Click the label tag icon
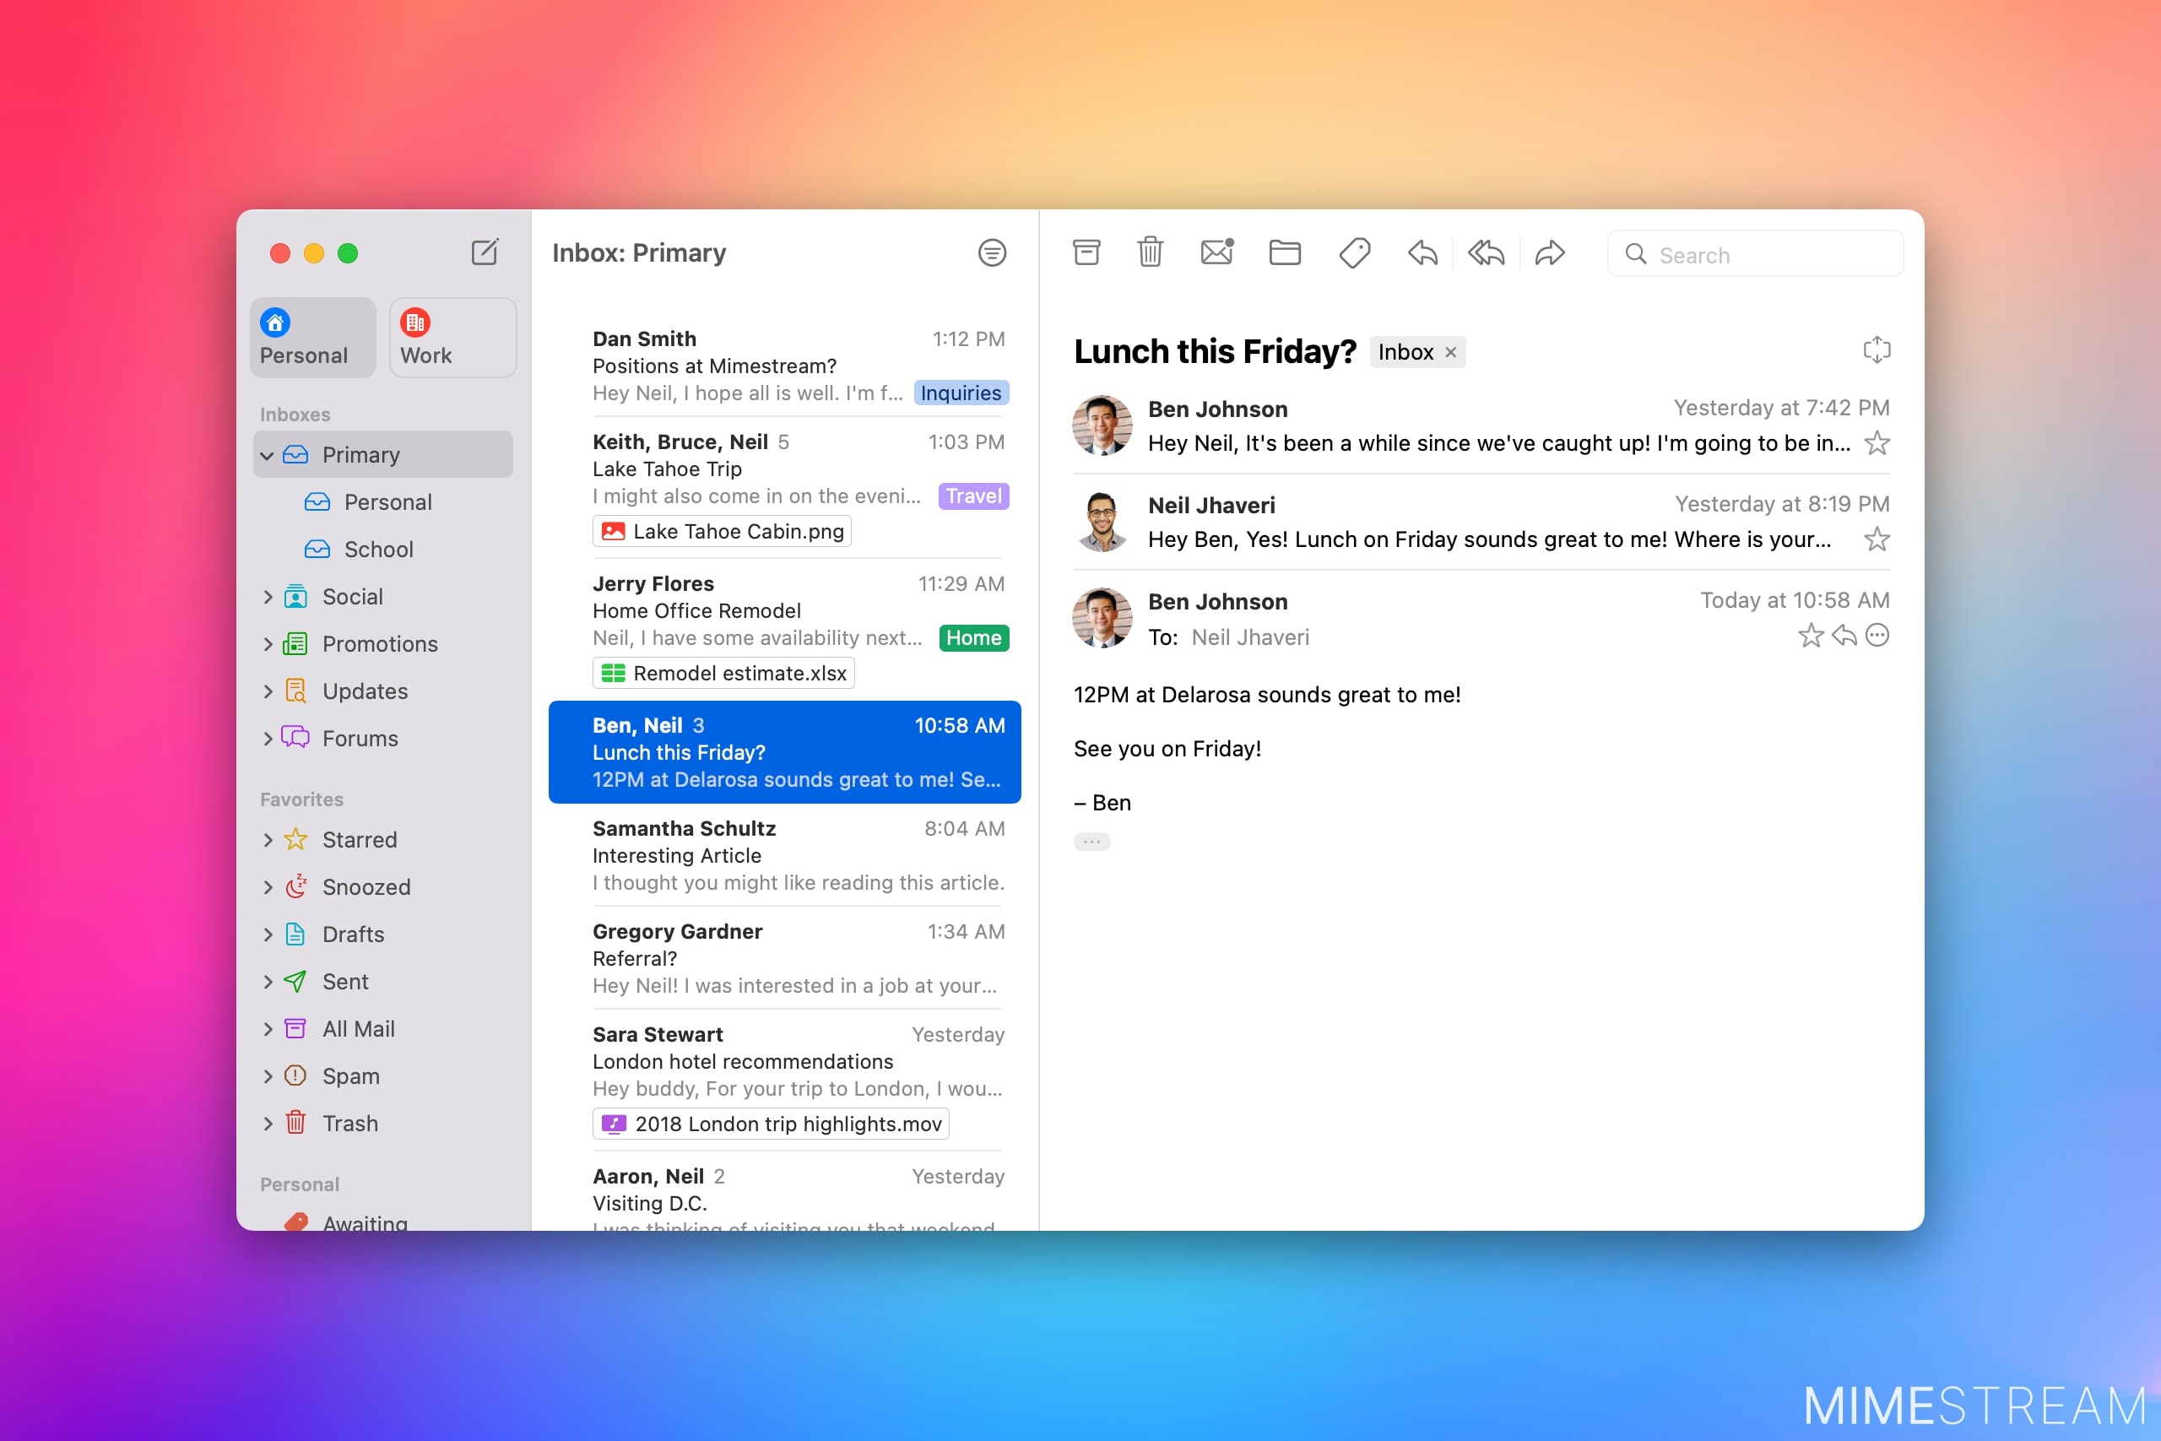2161x1441 pixels. pyautogui.click(x=1354, y=252)
